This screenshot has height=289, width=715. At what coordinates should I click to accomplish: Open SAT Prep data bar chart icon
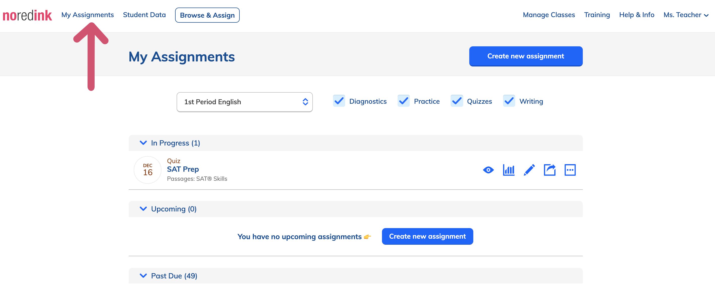[x=508, y=170]
